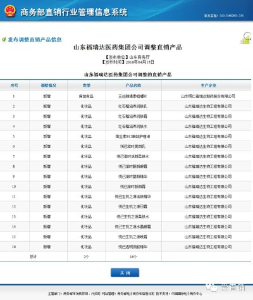Click the contact phone number in header
Viewport: 253px width, 300px height.
click(224, 16)
